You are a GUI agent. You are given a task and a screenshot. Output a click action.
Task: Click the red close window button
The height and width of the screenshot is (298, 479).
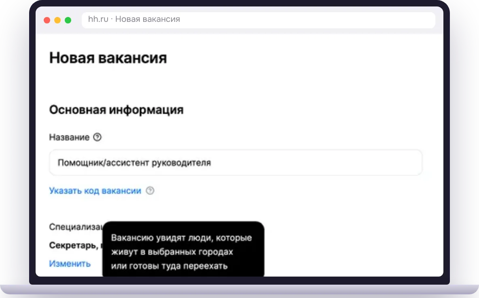click(x=47, y=20)
